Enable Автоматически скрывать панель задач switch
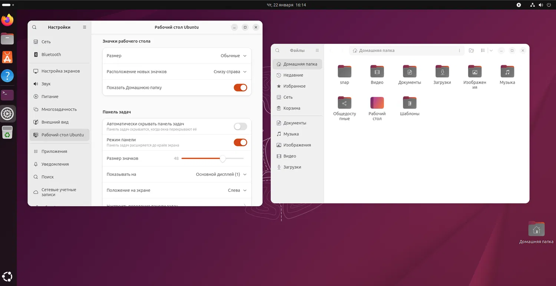 [x=240, y=127]
